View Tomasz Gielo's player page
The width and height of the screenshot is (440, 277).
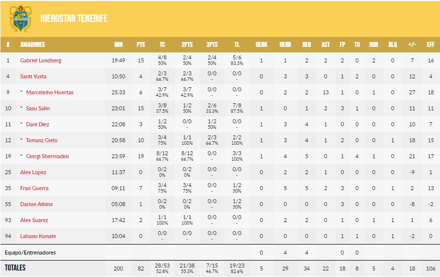click(x=41, y=140)
